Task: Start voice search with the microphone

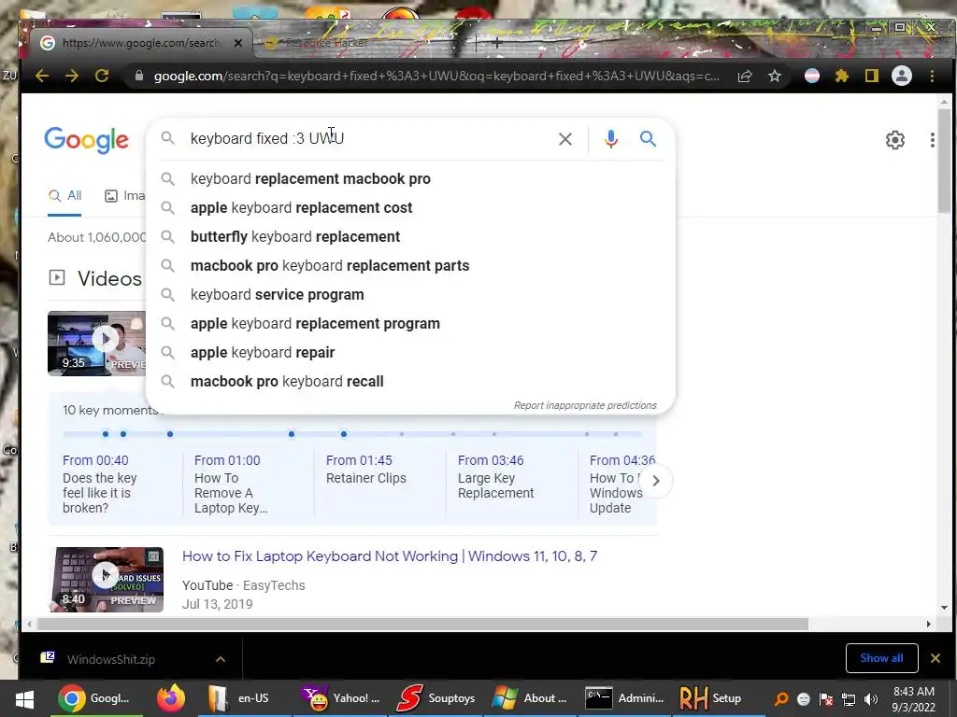Action: (611, 139)
